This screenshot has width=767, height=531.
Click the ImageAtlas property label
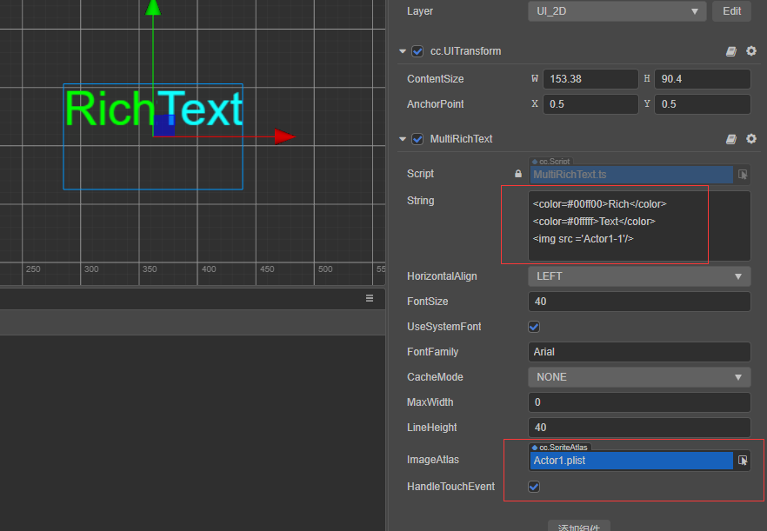(433, 460)
